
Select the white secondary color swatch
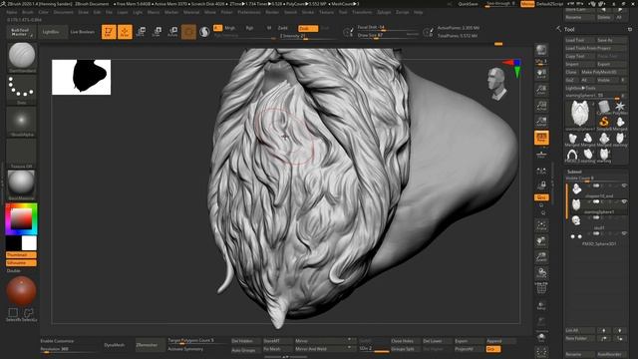[29, 243]
